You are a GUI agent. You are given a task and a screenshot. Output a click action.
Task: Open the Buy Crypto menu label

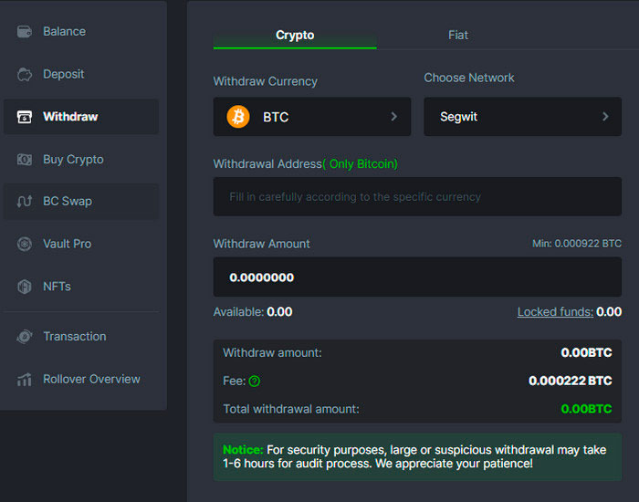(x=73, y=160)
